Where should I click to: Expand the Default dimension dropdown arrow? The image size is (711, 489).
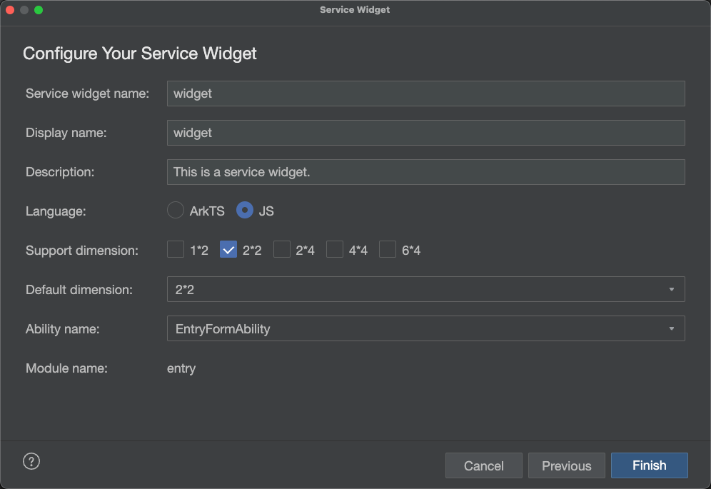pyautogui.click(x=672, y=289)
